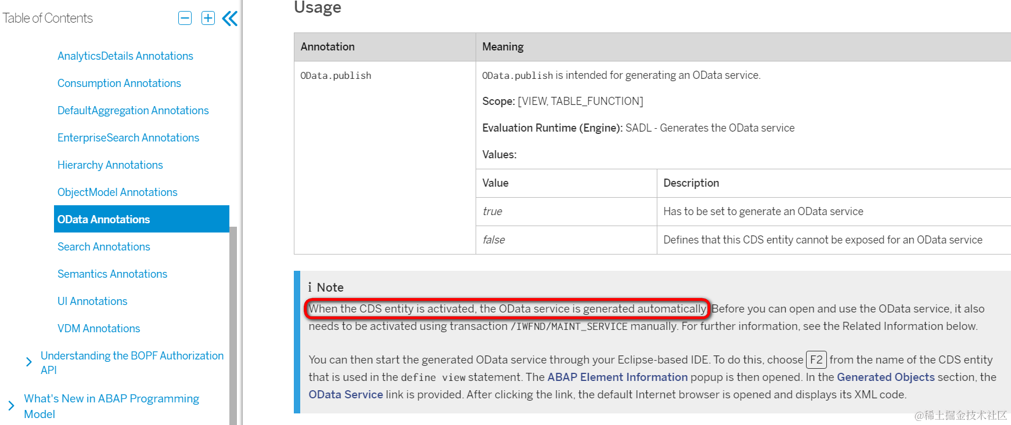
Task: Select the highlighted OData Annotations item
Action: 142,219
